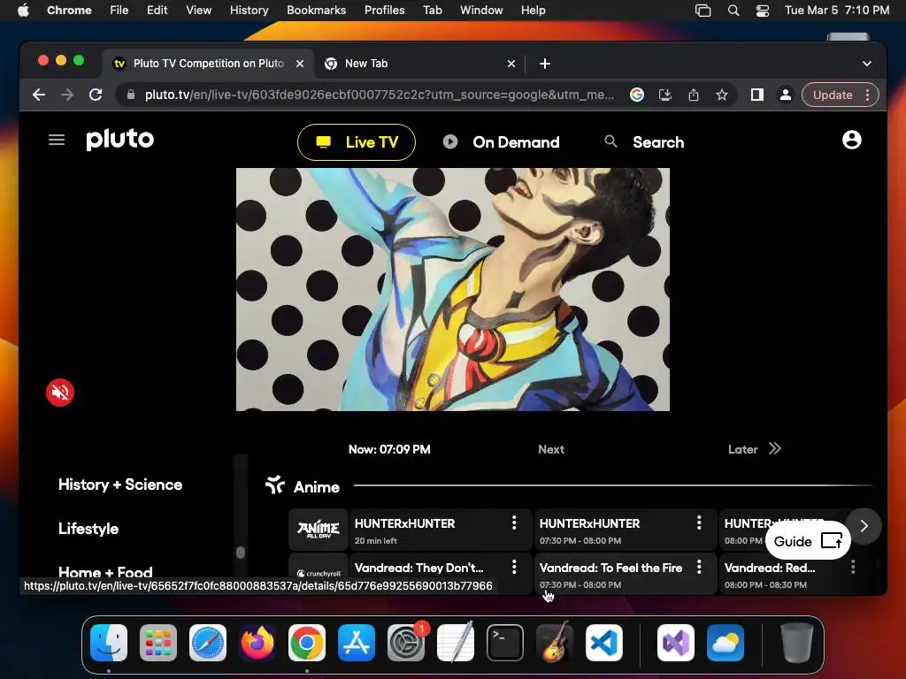Screen dimensions: 906x679
Task: Click the Now: 07:09 PM label
Action: pyautogui.click(x=389, y=449)
